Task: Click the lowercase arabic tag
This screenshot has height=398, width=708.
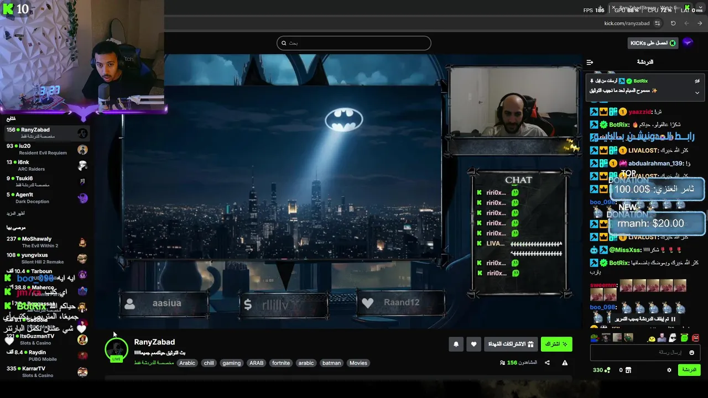Action: coord(306,363)
